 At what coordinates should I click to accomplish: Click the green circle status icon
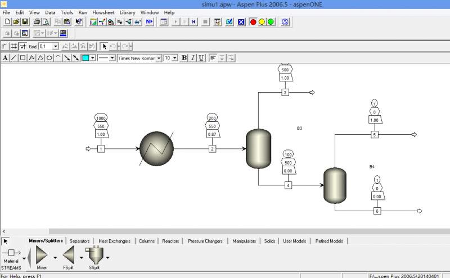pyautogui.click(x=271, y=22)
